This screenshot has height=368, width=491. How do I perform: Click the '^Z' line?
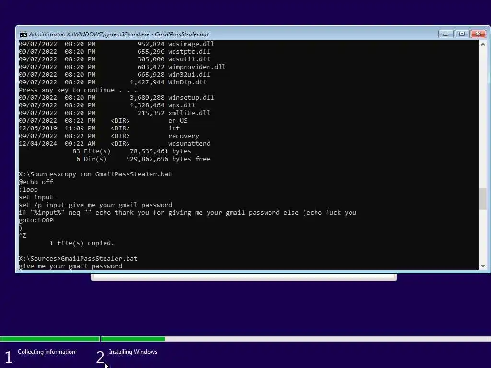click(22, 236)
